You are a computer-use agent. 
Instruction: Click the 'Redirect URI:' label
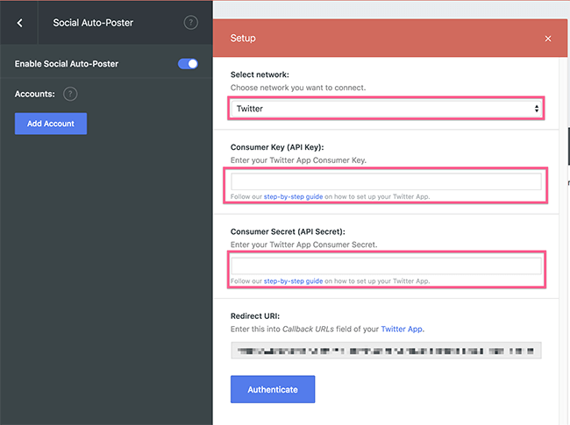coord(255,316)
